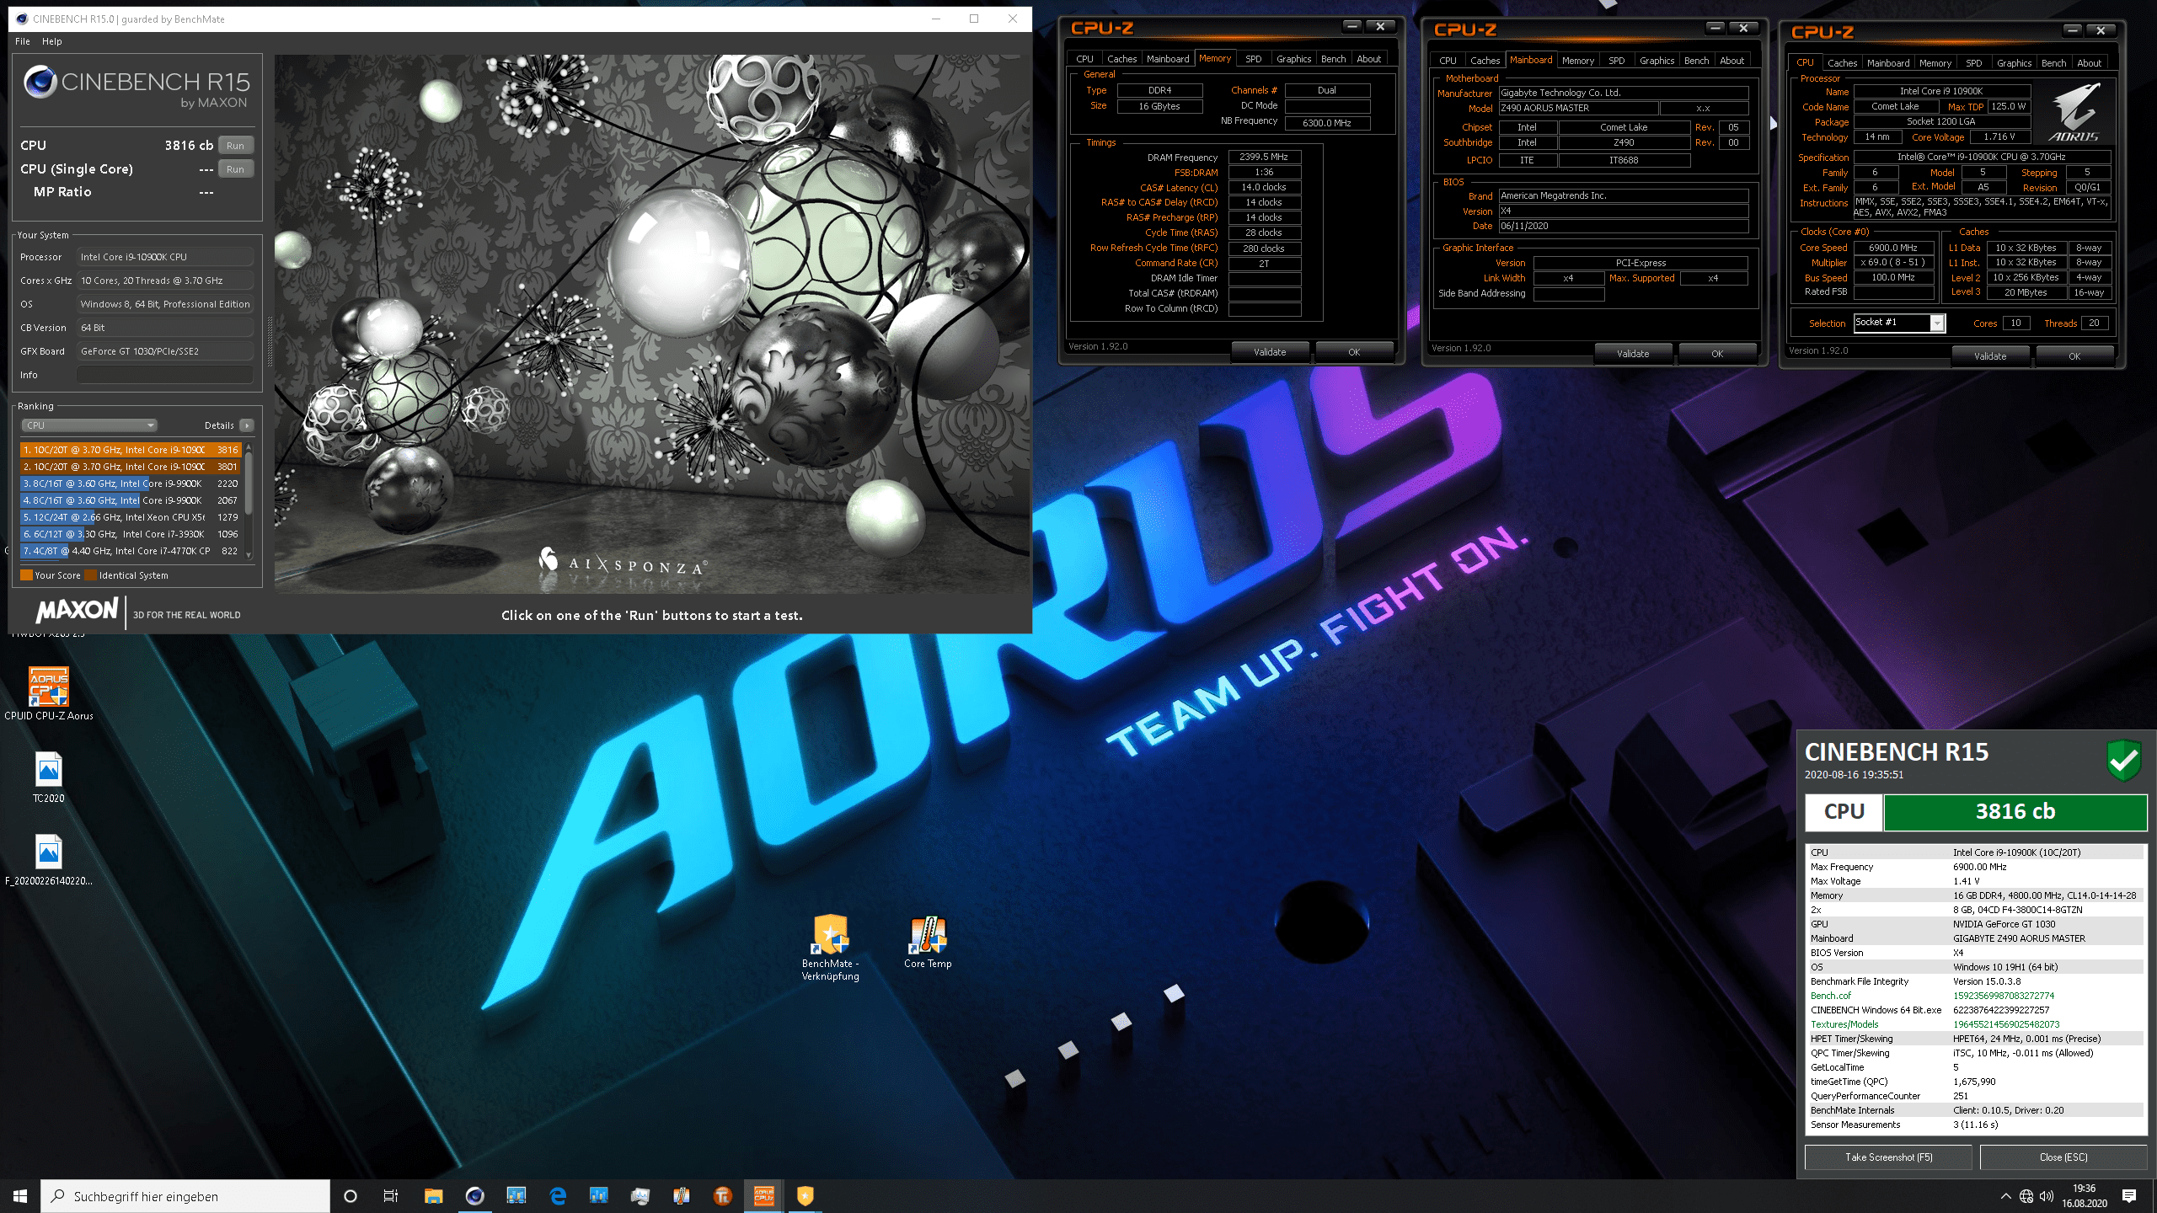Screen dimensions: 2157x1213
Task: Click Take Screenshot (F5) in BenchMate
Action: click(x=1888, y=1157)
